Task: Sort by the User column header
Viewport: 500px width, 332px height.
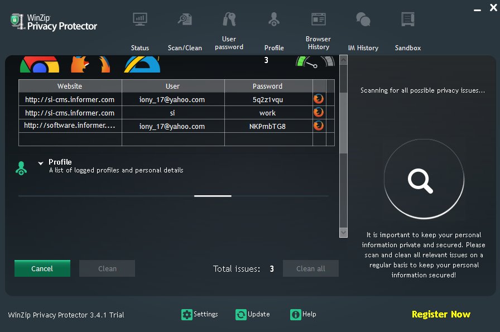Action: coord(172,86)
